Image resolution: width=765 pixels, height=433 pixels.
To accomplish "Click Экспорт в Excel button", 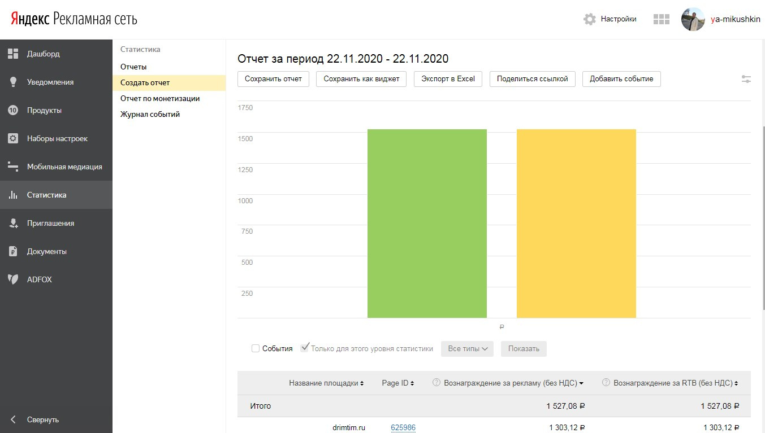I will tap(448, 78).
